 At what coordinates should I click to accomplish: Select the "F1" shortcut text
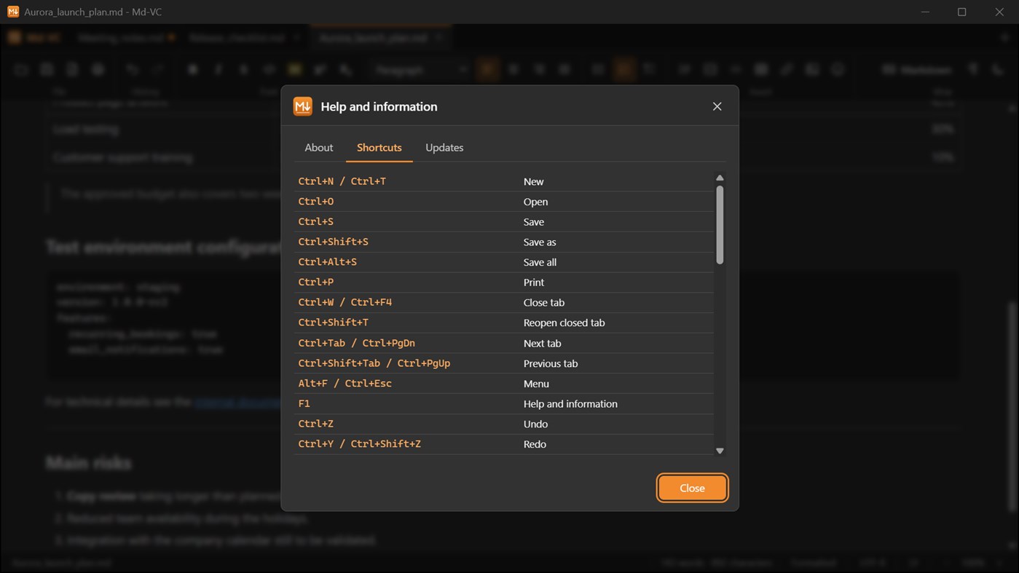(304, 403)
